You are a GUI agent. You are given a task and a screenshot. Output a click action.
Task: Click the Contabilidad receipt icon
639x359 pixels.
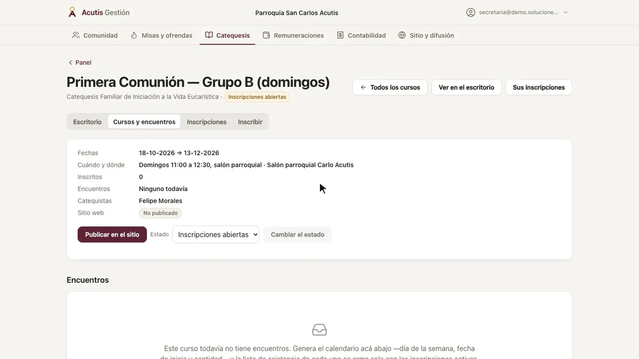click(x=340, y=35)
